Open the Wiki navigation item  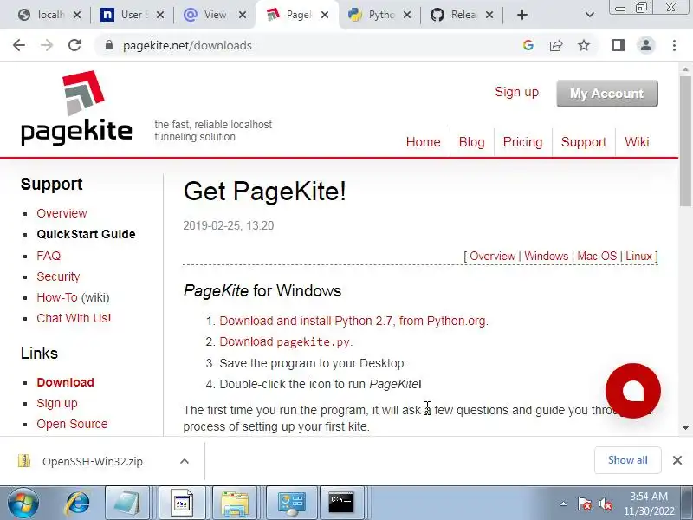[x=637, y=142]
